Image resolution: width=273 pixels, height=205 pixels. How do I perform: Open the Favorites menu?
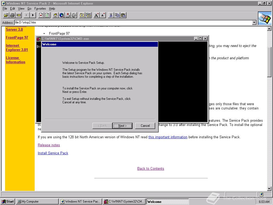pyautogui.click(x=40, y=9)
